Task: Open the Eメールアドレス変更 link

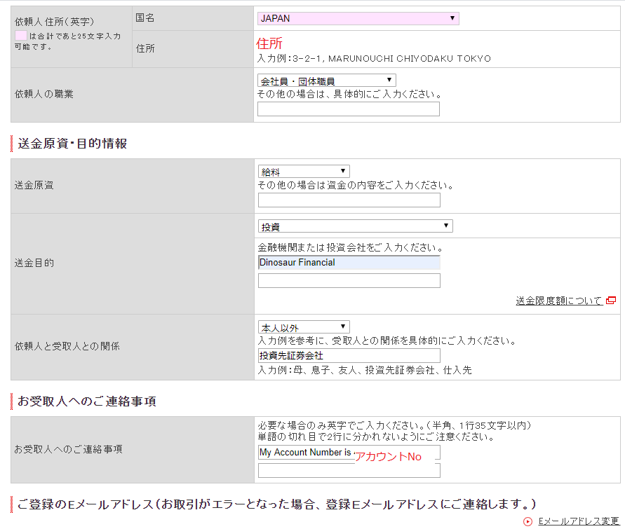Action: click(x=579, y=521)
